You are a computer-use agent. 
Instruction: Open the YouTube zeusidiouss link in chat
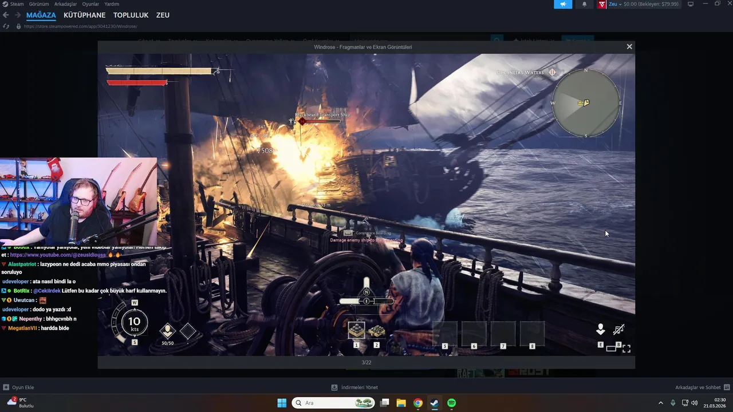point(58,255)
